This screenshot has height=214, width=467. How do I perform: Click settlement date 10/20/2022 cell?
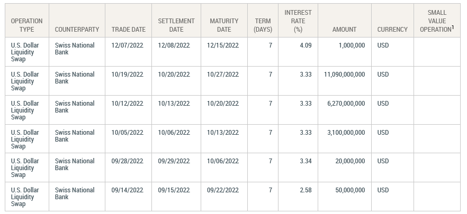pyautogui.click(x=176, y=81)
